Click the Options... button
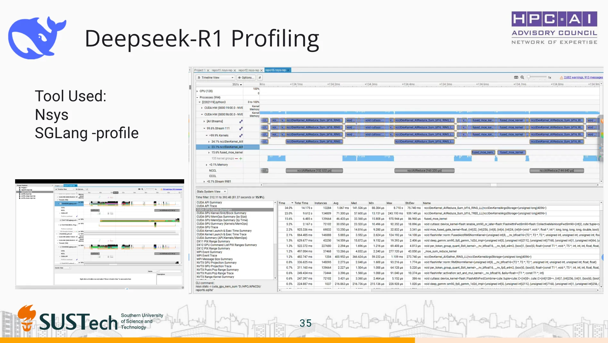The height and width of the screenshot is (343, 608). pyautogui.click(x=246, y=78)
